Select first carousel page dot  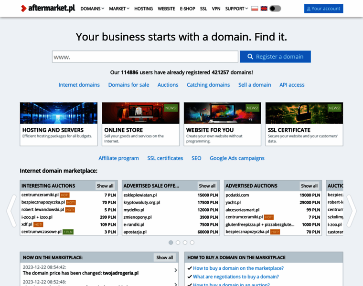coord(171,243)
